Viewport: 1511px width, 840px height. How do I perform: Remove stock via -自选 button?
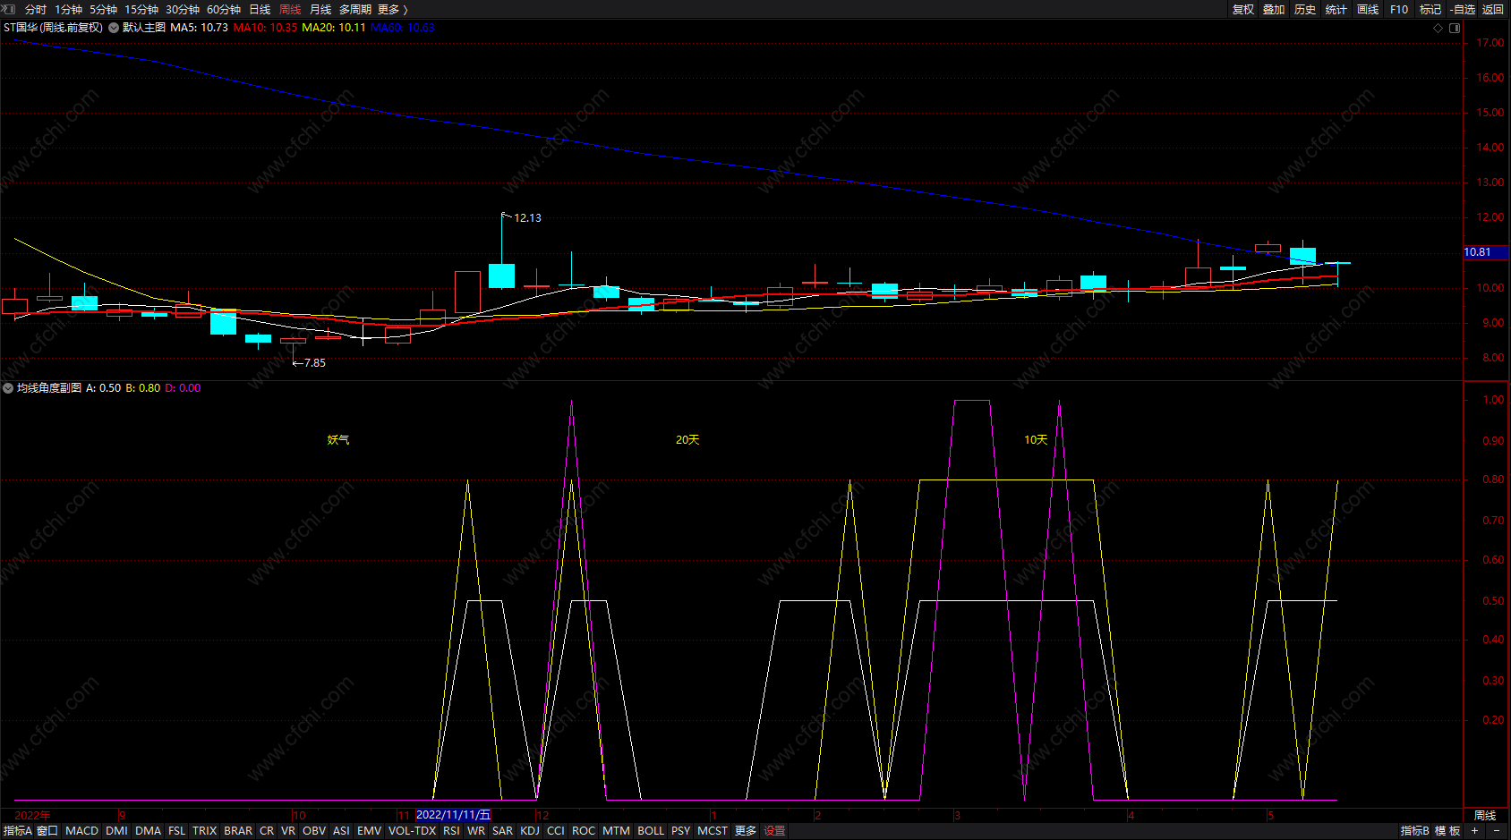[x=1463, y=10]
